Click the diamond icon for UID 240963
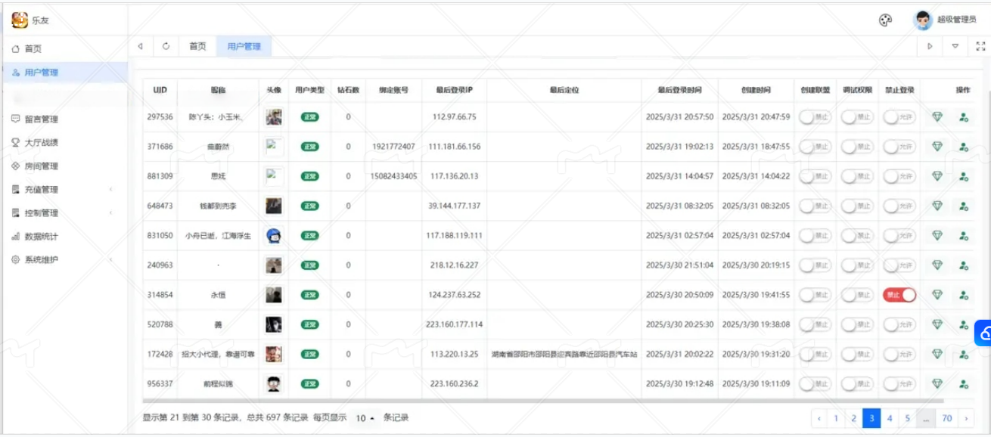The height and width of the screenshot is (437, 991). pyautogui.click(x=937, y=265)
